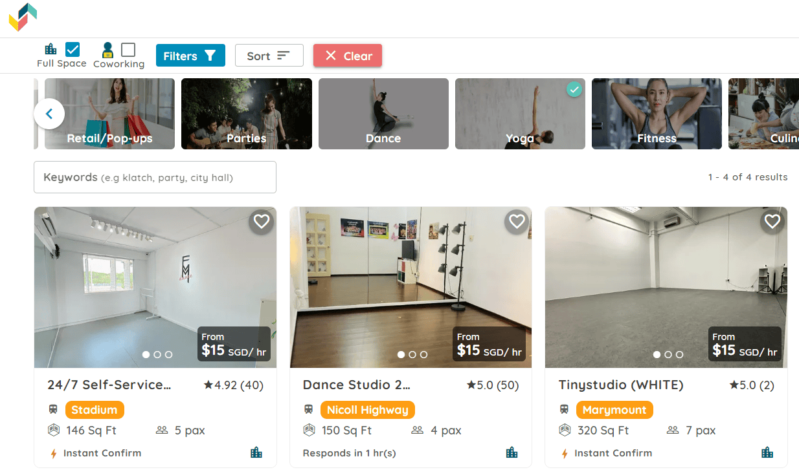Click the Coworking person icon
Image resolution: width=799 pixels, height=470 pixels.
(x=108, y=50)
